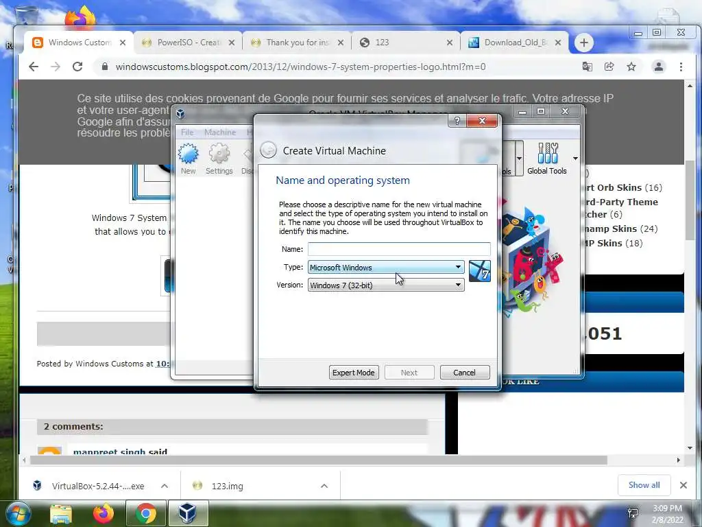Click Show all downloads
This screenshot has width=702, height=527.
tap(644, 485)
